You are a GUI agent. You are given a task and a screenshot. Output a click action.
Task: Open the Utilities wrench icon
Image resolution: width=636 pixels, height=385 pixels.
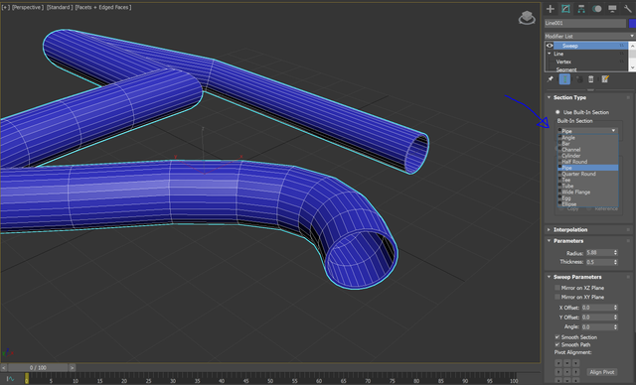627,9
